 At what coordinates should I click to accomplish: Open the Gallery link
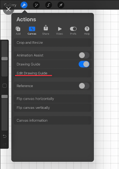point(10,5)
